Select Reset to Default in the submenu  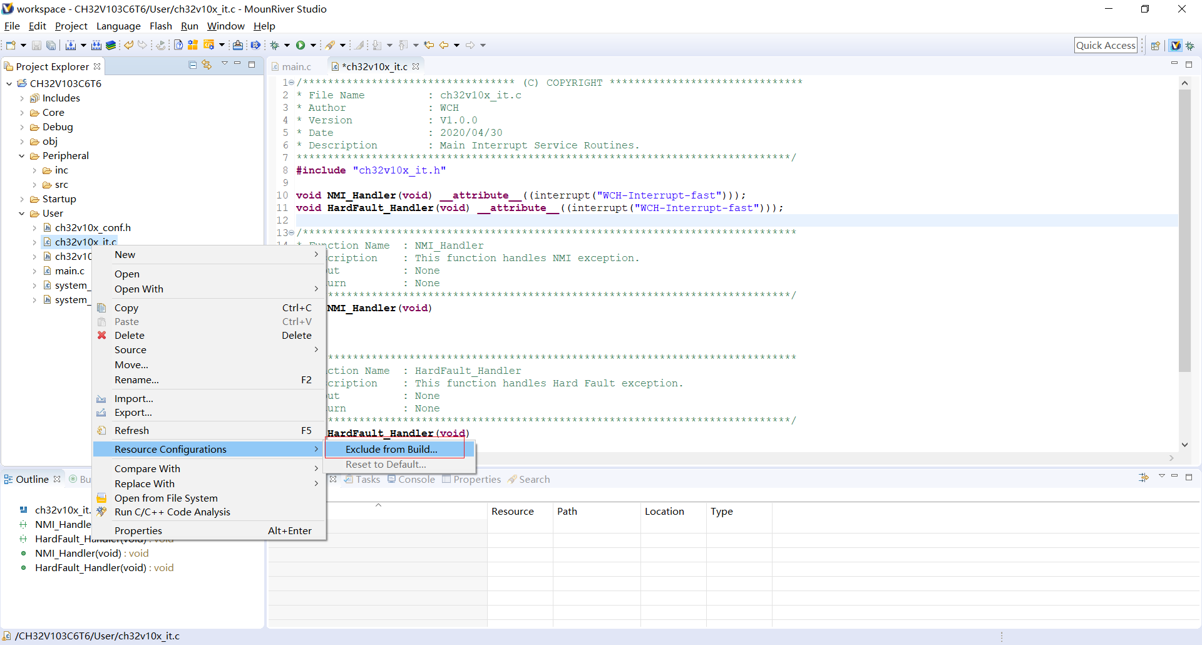[386, 464]
